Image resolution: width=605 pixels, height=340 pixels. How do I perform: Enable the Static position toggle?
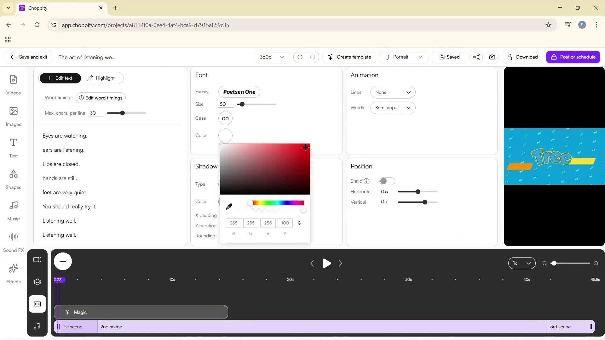(387, 181)
